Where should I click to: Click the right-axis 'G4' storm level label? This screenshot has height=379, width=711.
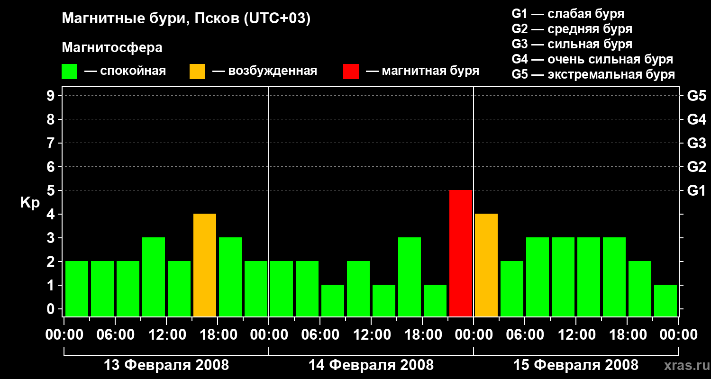[x=697, y=119]
